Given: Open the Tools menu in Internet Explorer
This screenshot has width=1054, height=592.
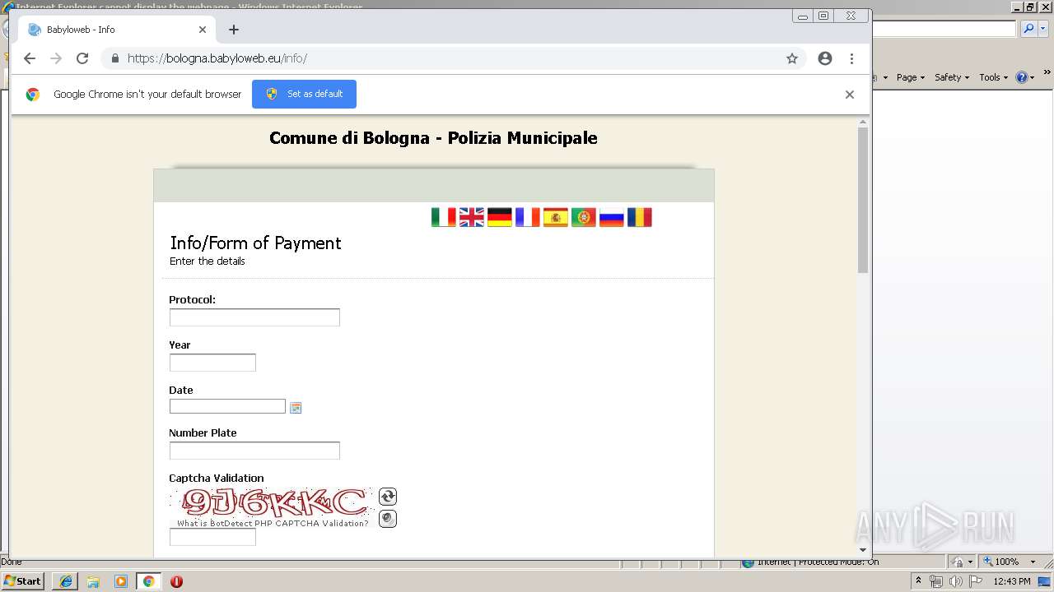Looking at the screenshot, I should 993,77.
